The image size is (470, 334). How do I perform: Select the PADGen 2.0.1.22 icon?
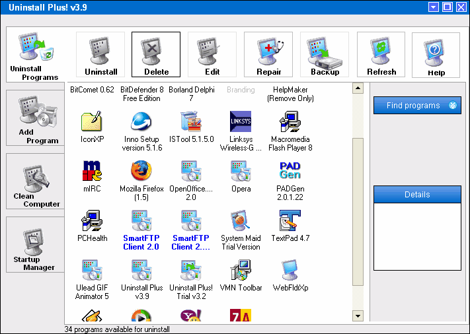pyautogui.click(x=290, y=170)
